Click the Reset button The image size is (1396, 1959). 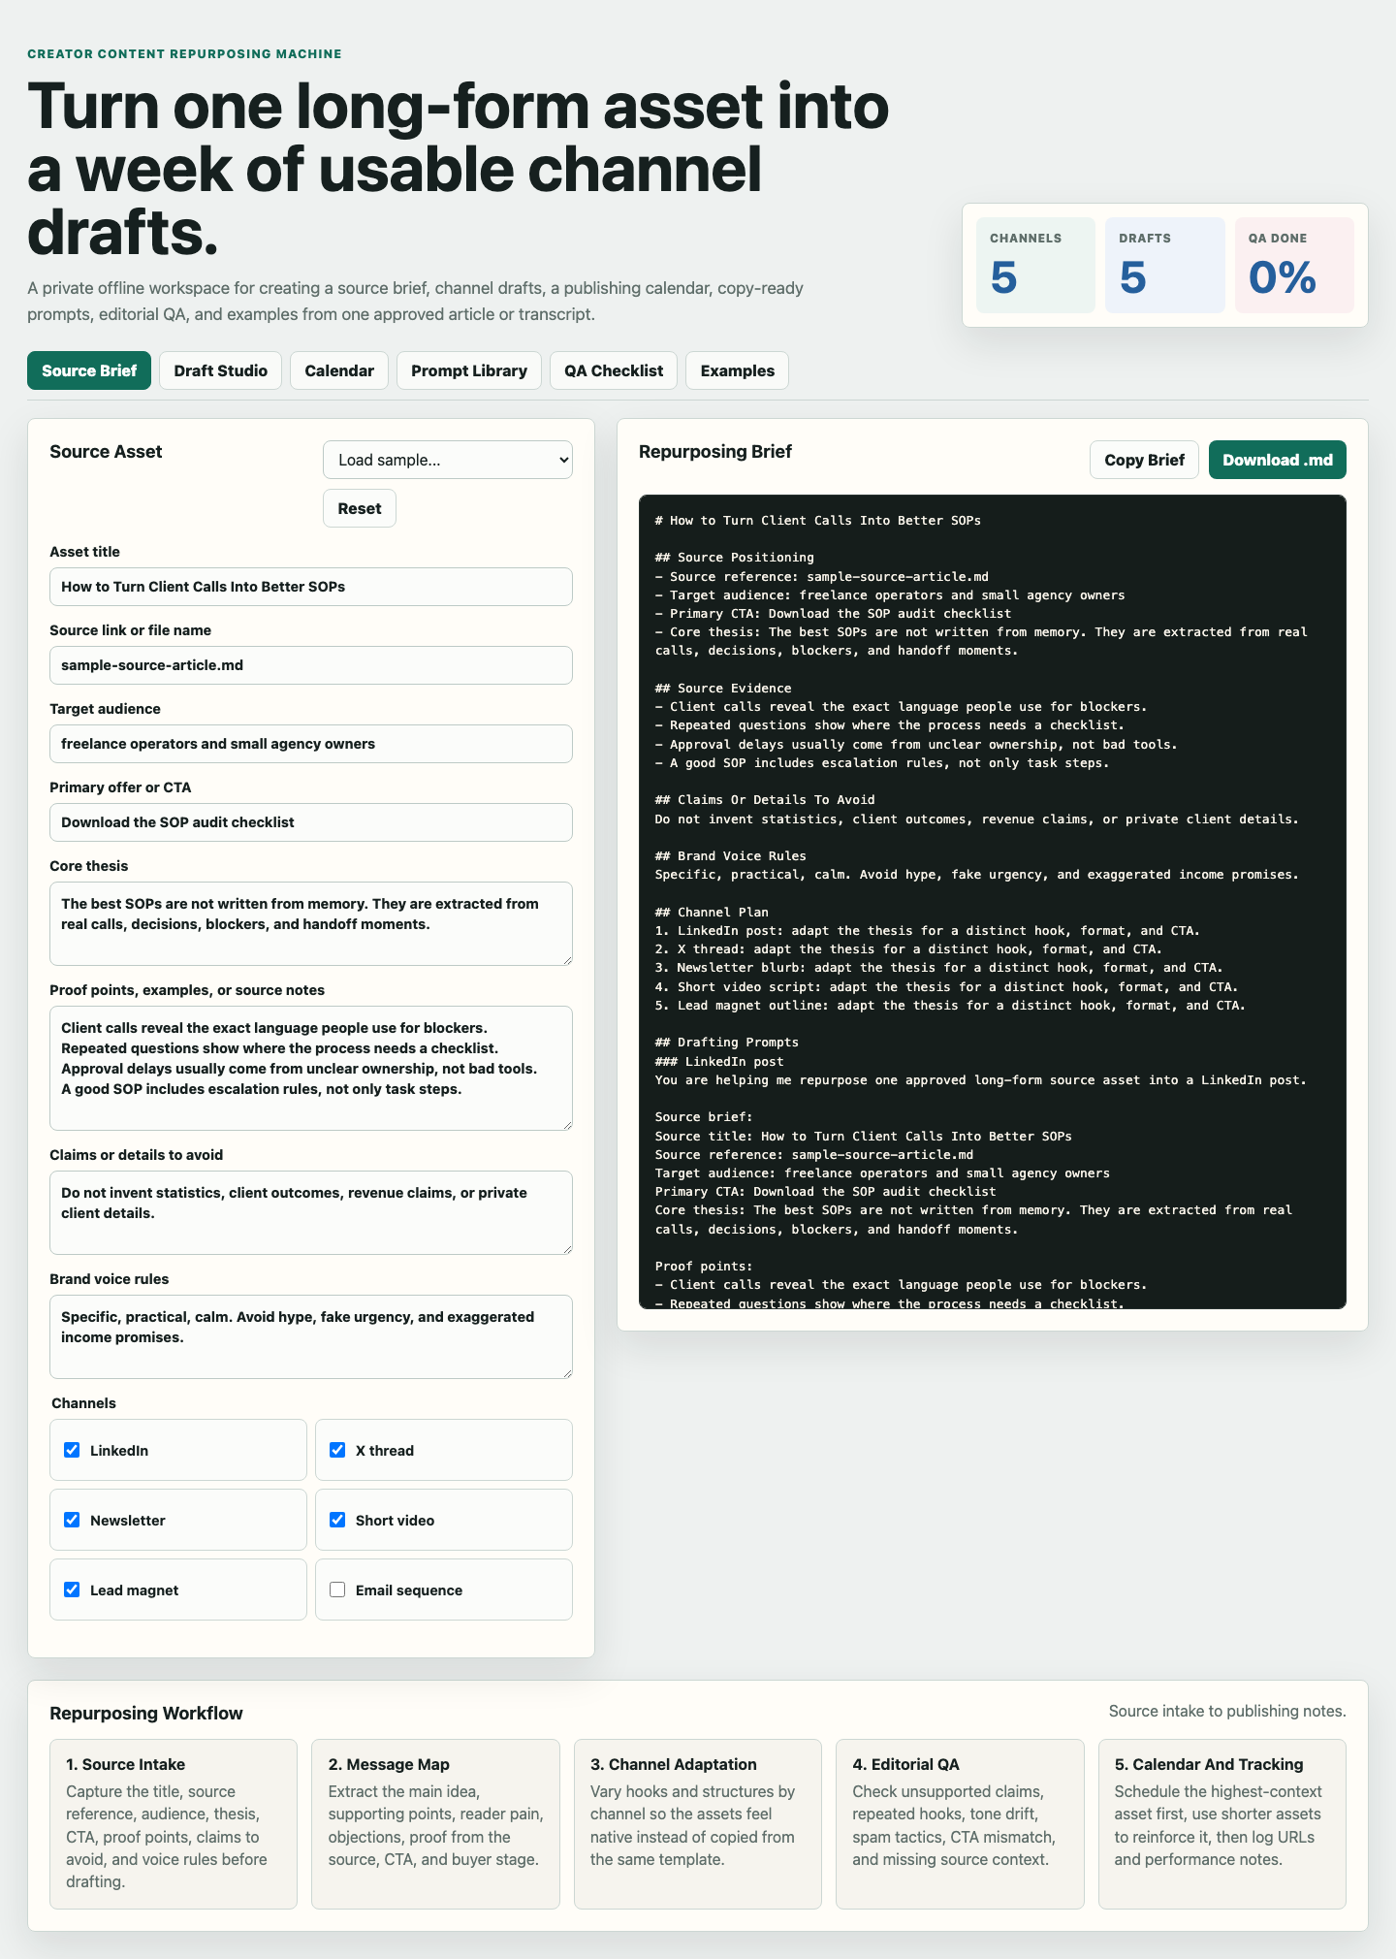[360, 508]
